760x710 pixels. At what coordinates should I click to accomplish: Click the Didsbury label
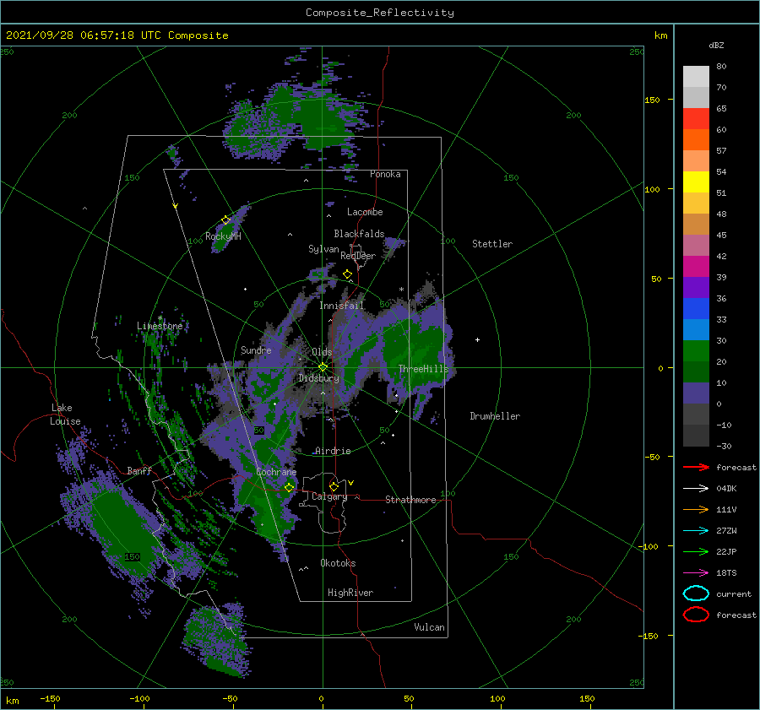click(x=319, y=378)
